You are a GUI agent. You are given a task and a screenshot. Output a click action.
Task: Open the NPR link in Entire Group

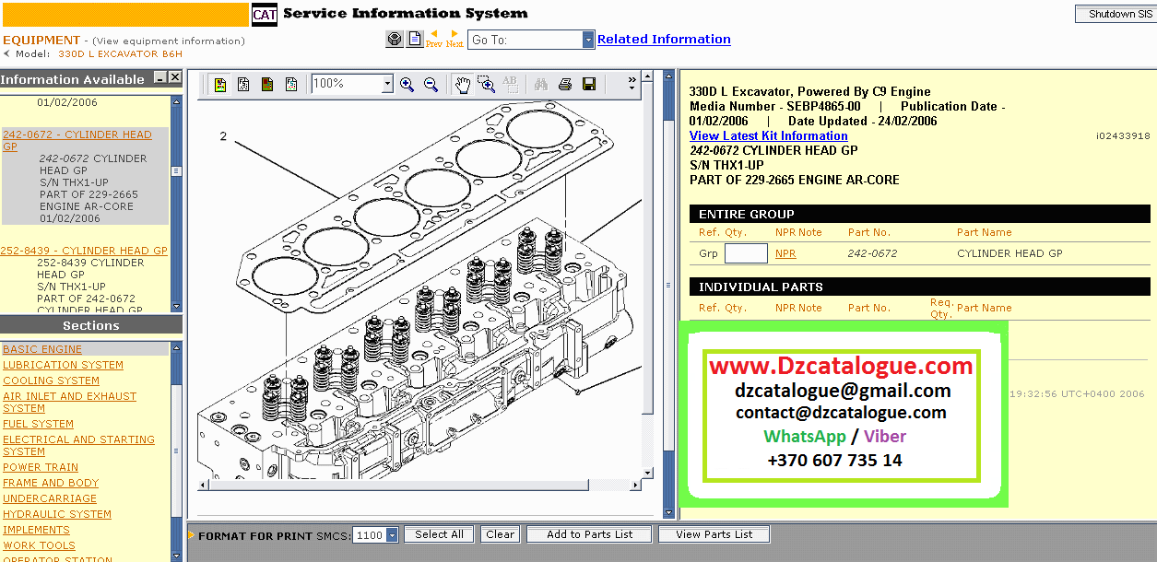tap(785, 253)
